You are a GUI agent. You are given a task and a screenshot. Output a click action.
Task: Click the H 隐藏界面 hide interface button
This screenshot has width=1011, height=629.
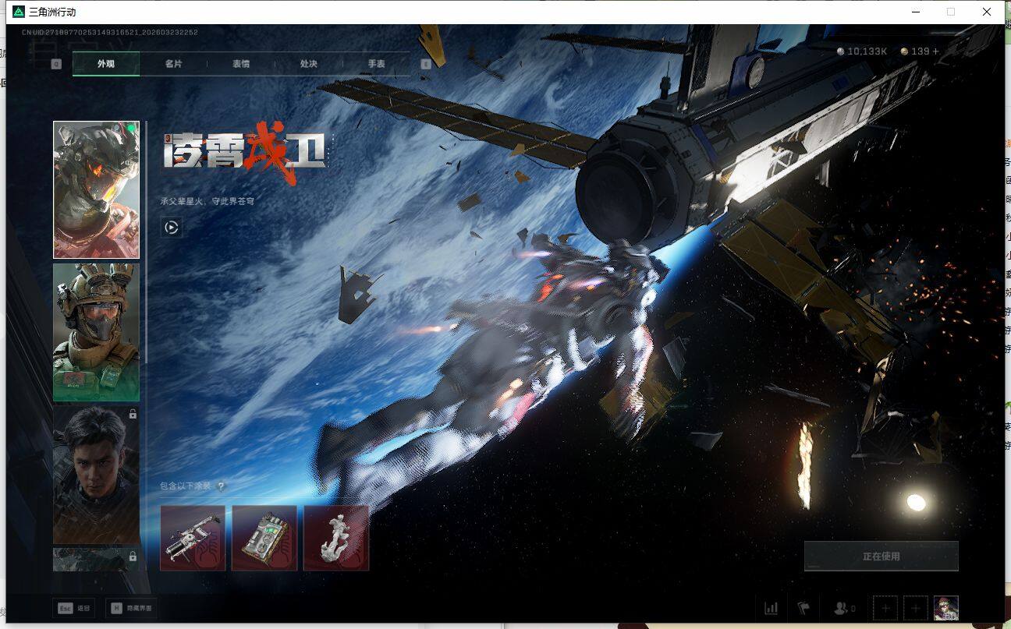coord(132,608)
